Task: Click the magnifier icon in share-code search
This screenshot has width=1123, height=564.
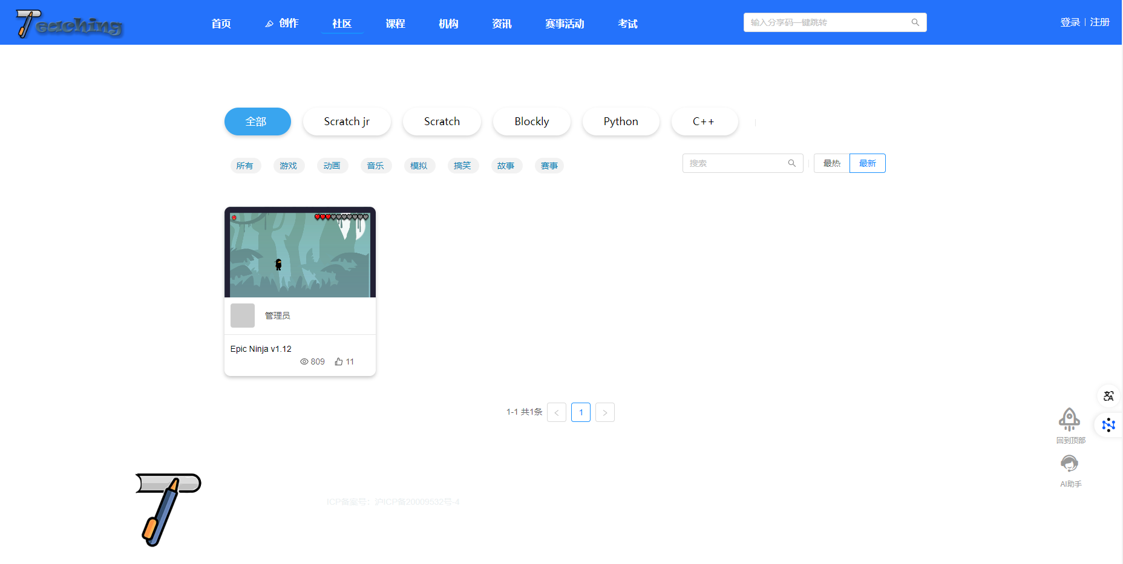Action: tap(915, 22)
